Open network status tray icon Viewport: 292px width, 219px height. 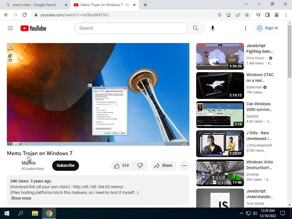[248, 213]
